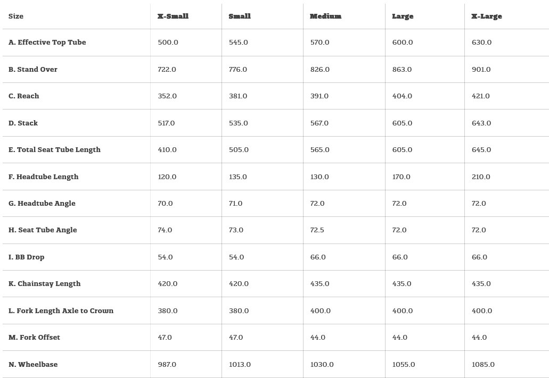
Task: Click the X-Large wheelbase value 1085.0
Action: tap(483, 365)
